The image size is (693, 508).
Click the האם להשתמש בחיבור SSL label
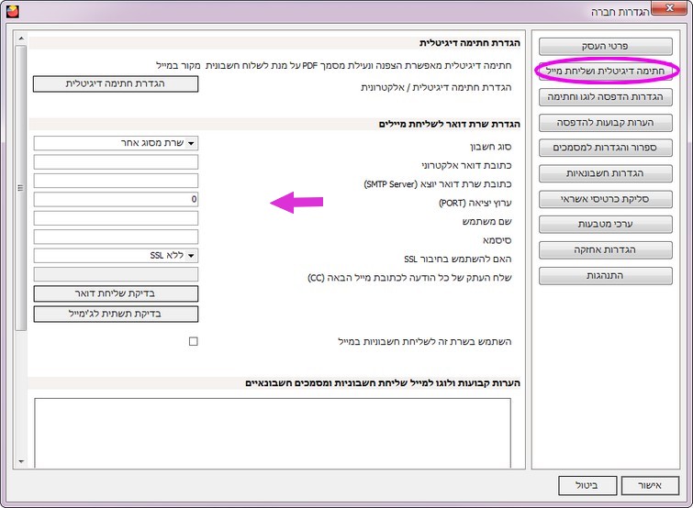[x=458, y=260]
